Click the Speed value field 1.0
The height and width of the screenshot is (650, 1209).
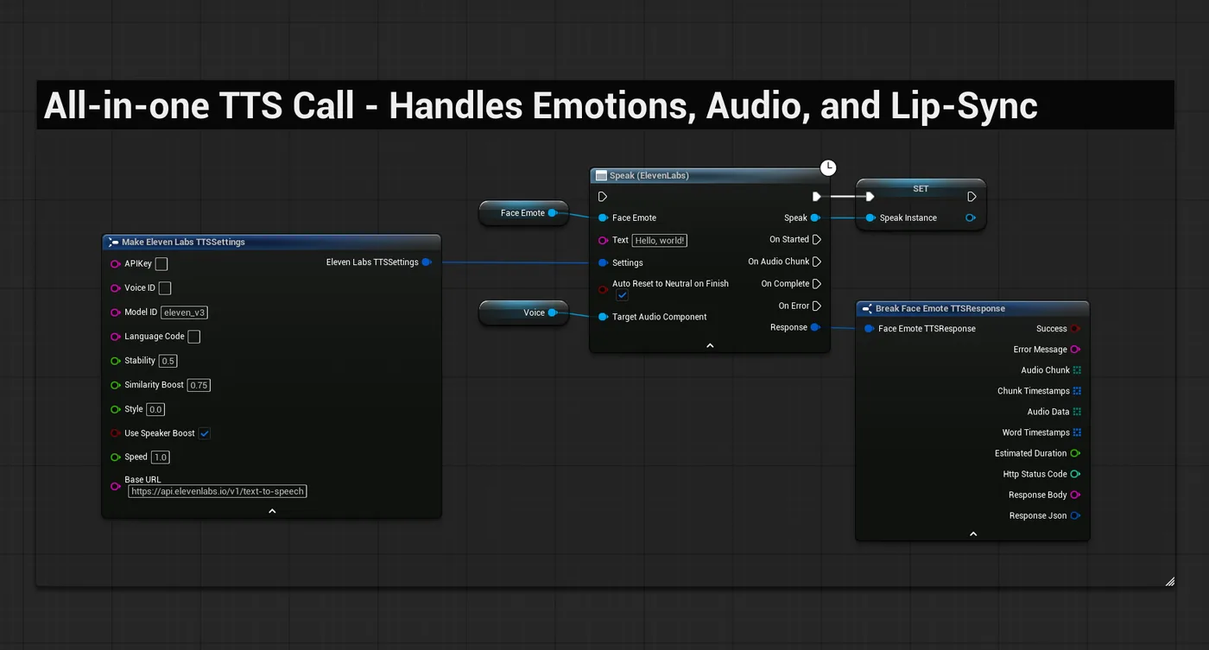tap(161, 458)
